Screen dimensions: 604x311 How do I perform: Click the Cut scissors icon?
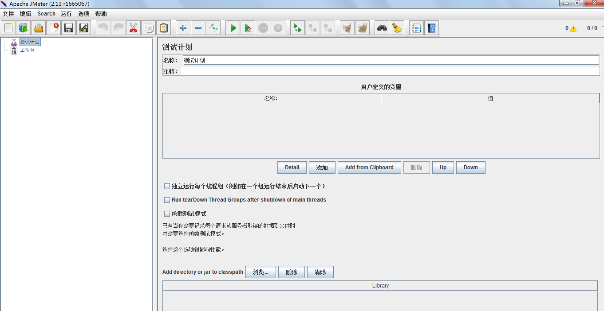pyautogui.click(x=133, y=28)
